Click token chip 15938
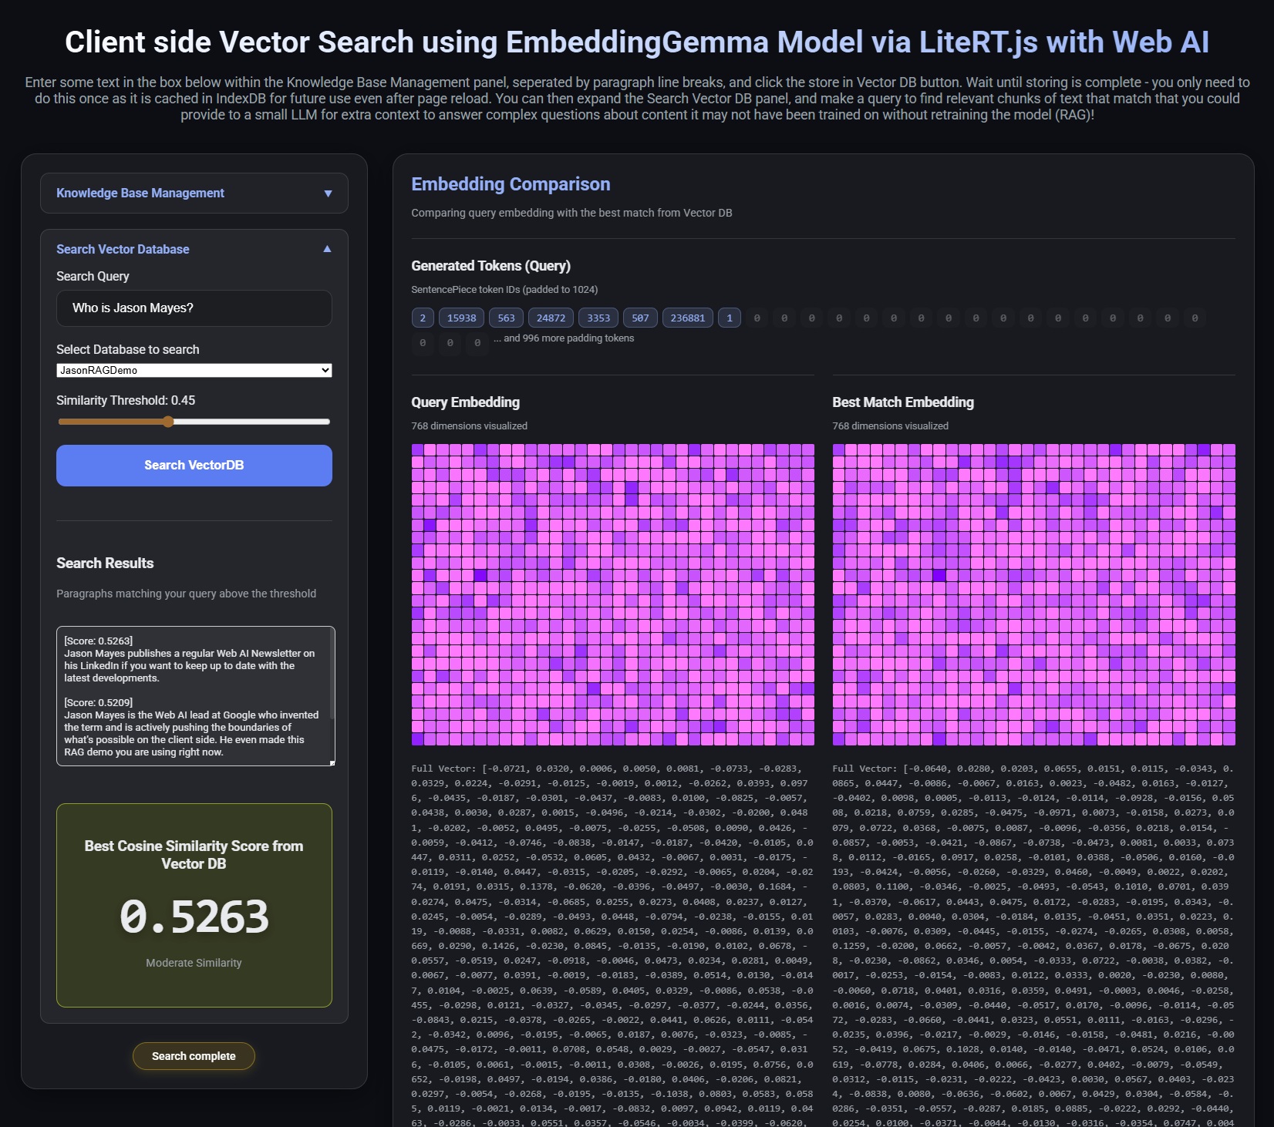 point(461,318)
